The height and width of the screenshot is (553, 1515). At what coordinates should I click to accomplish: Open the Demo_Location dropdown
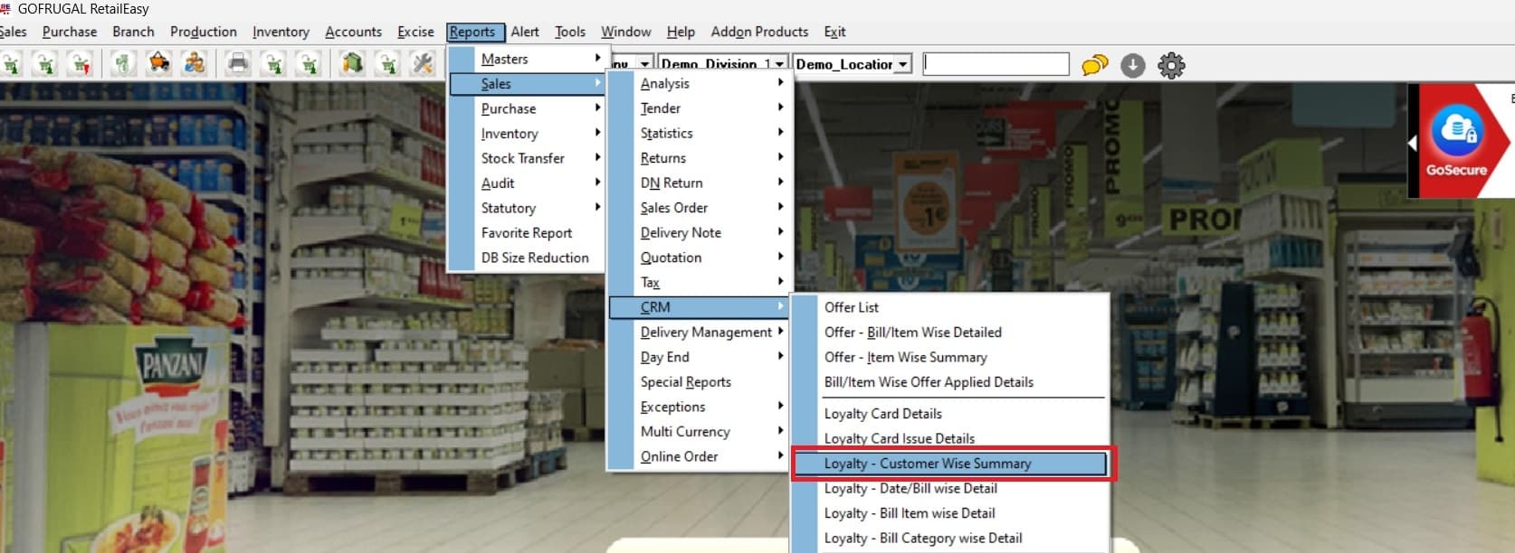(902, 64)
